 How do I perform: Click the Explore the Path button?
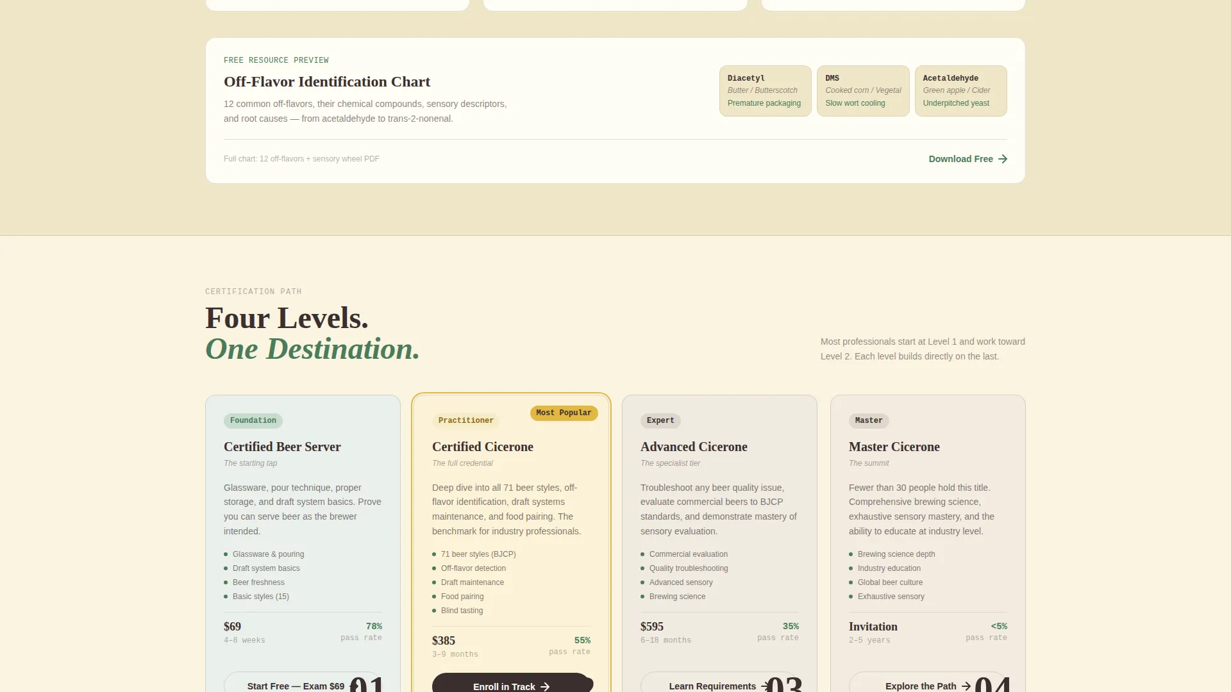click(928, 683)
